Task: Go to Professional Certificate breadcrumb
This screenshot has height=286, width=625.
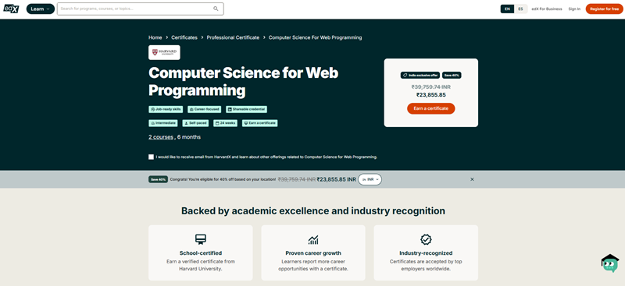Action: [x=233, y=37]
